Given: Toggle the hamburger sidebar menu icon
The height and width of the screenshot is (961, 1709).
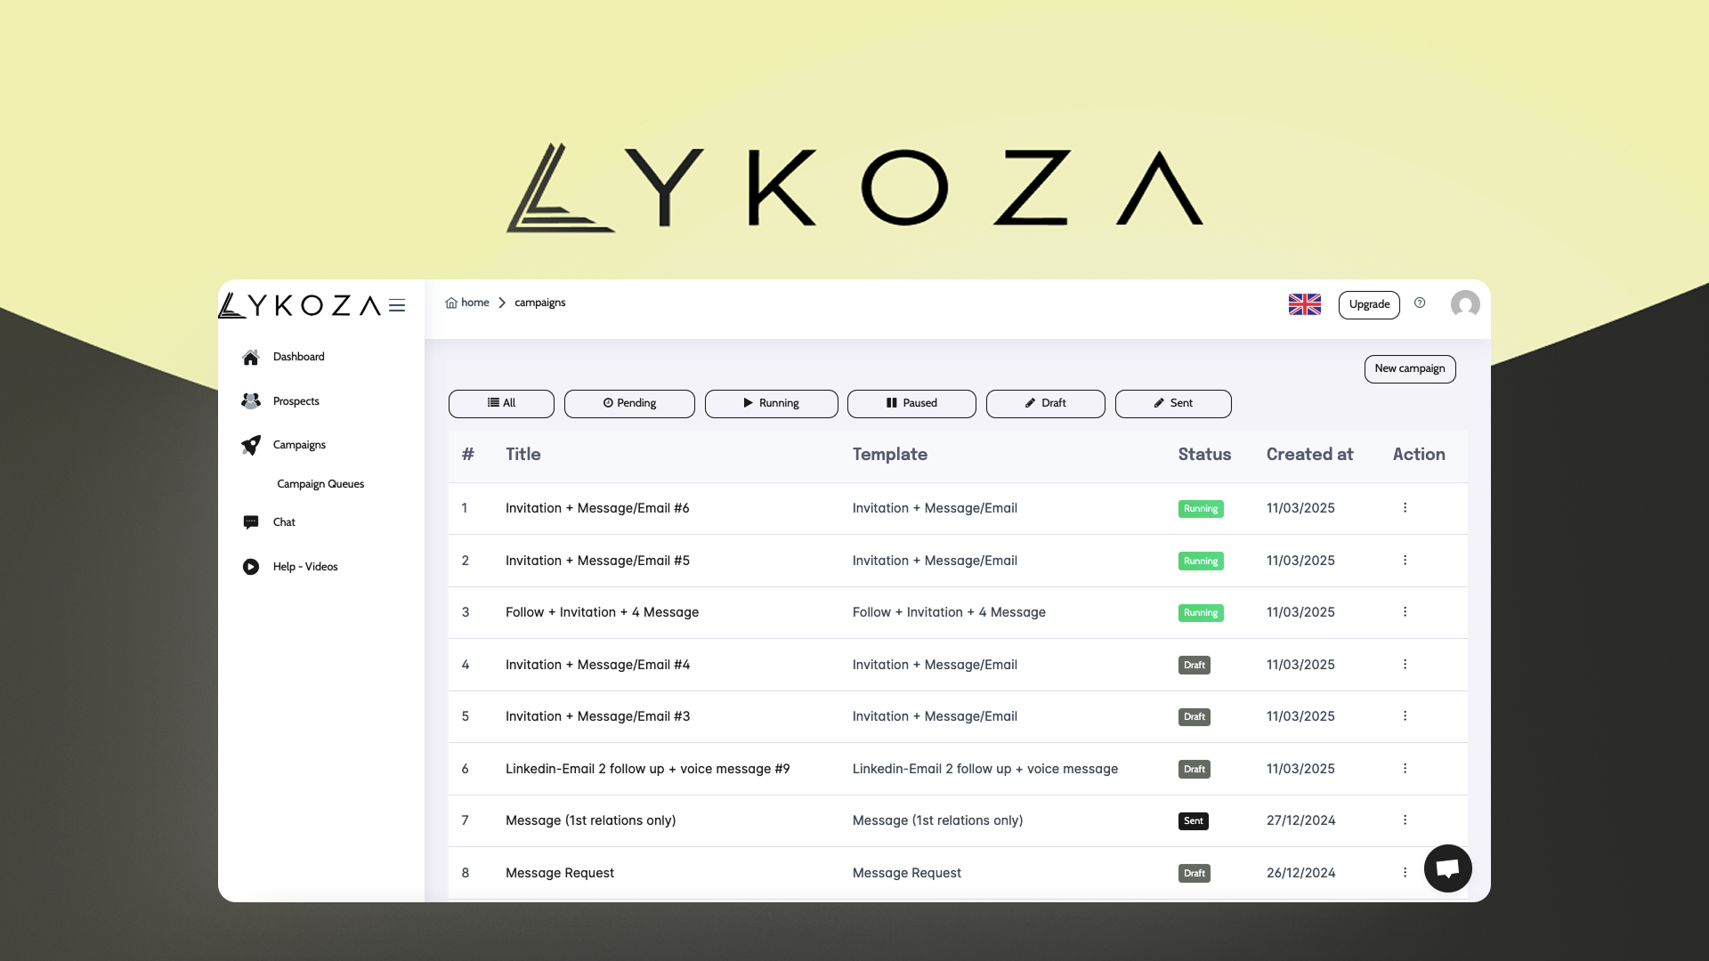Looking at the screenshot, I should click(x=397, y=306).
